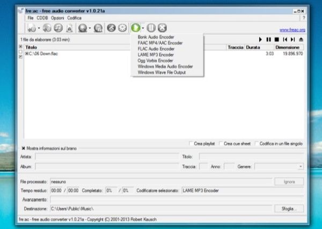Click the green start encoding button
Viewport: 322px width, 229px height.
(136, 28)
